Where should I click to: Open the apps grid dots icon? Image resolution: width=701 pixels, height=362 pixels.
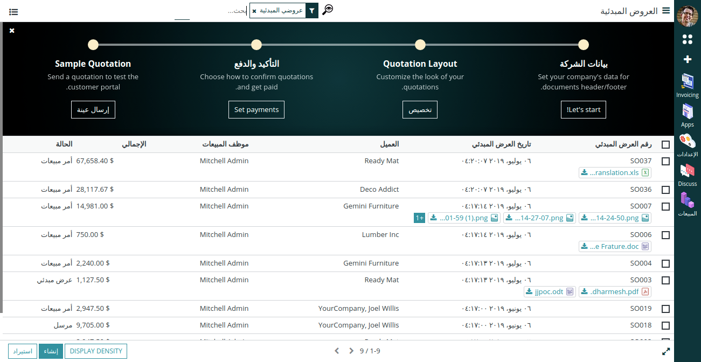687,39
